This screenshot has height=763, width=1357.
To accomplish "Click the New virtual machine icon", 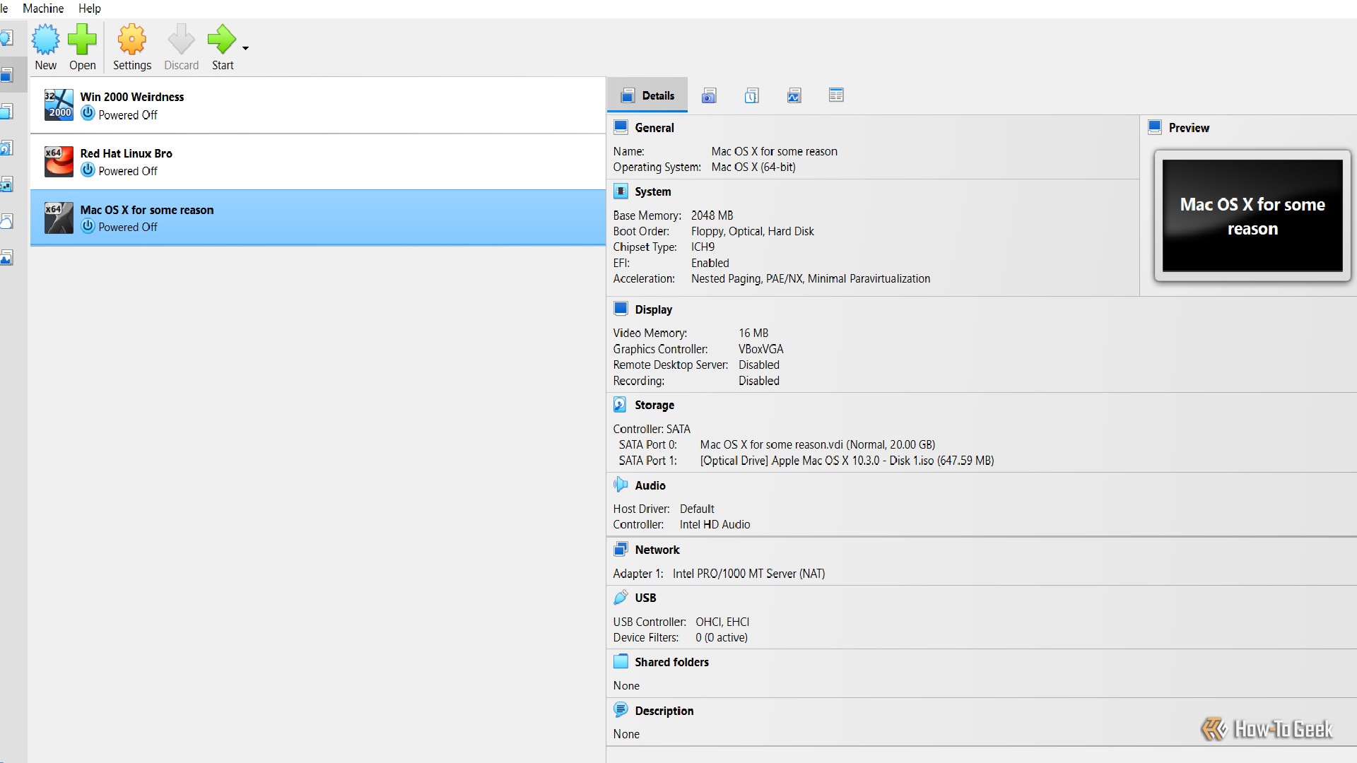I will [46, 40].
